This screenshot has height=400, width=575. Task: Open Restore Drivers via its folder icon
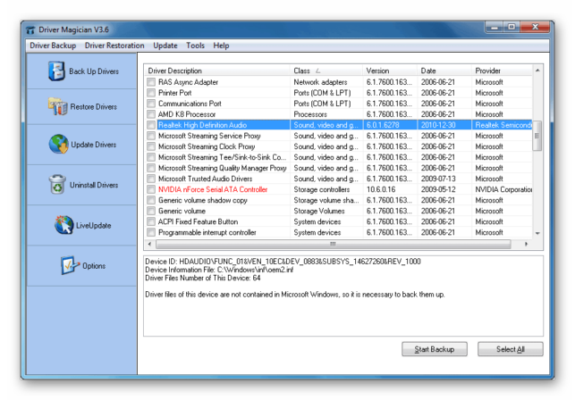(x=57, y=106)
